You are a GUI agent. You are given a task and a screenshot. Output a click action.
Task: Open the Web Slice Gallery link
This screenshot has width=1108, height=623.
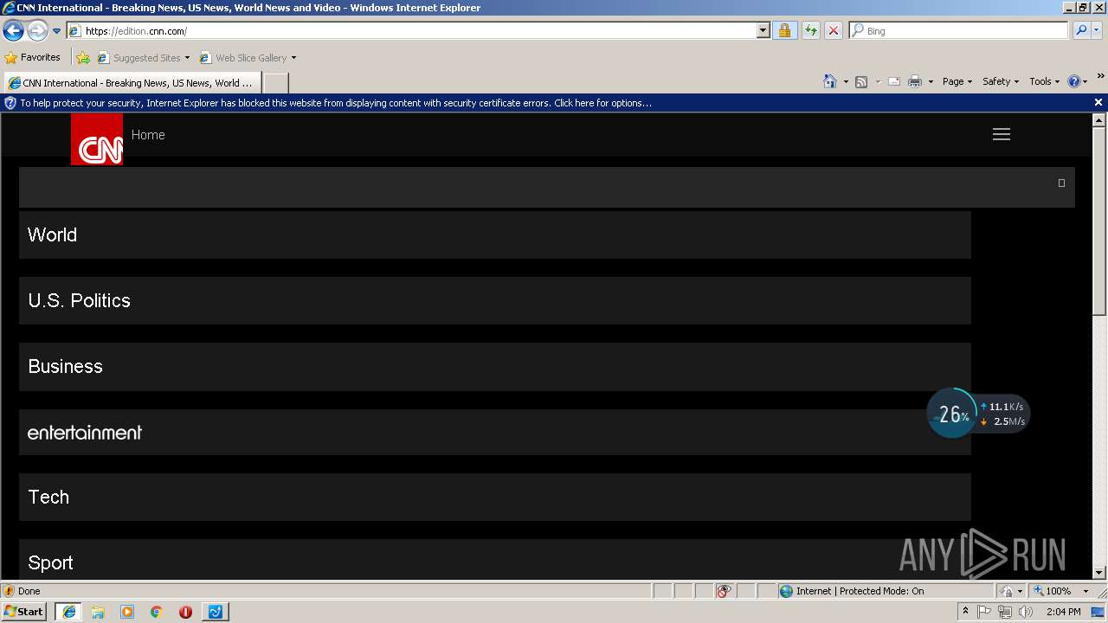pyautogui.click(x=243, y=58)
